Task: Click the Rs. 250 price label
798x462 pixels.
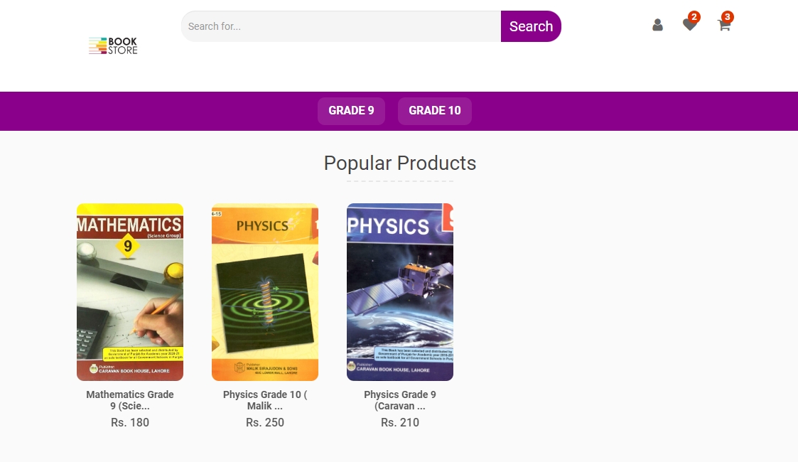Action: [x=265, y=422]
